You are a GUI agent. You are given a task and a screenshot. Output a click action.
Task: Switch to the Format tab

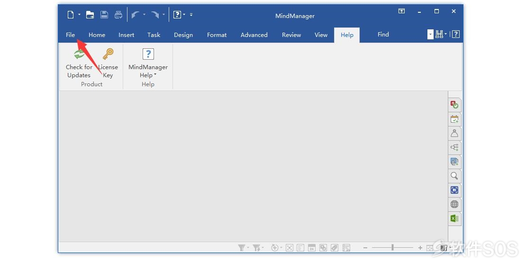pyautogui.click(x=217, y=35)
